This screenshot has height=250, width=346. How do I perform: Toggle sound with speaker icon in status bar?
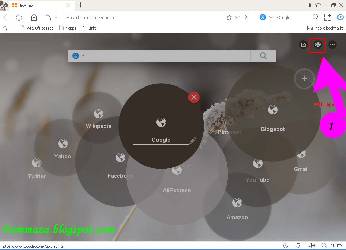[x=311, y=245]
